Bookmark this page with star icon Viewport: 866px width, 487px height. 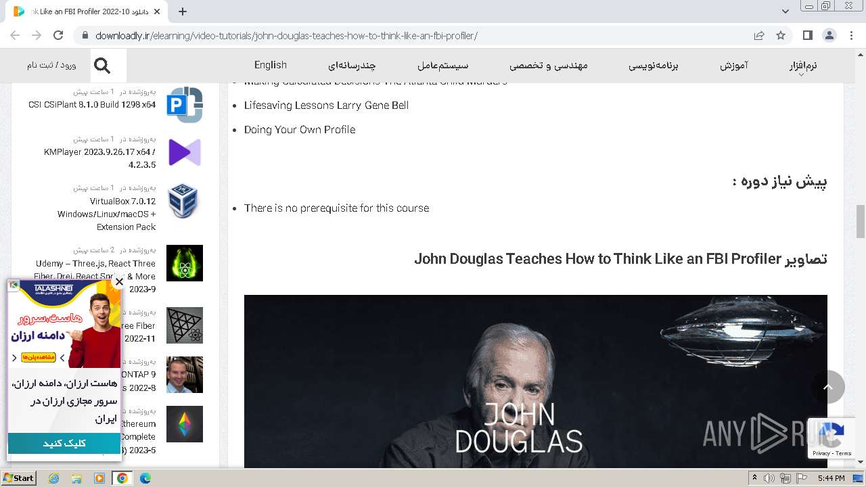(x=781, y=35)
